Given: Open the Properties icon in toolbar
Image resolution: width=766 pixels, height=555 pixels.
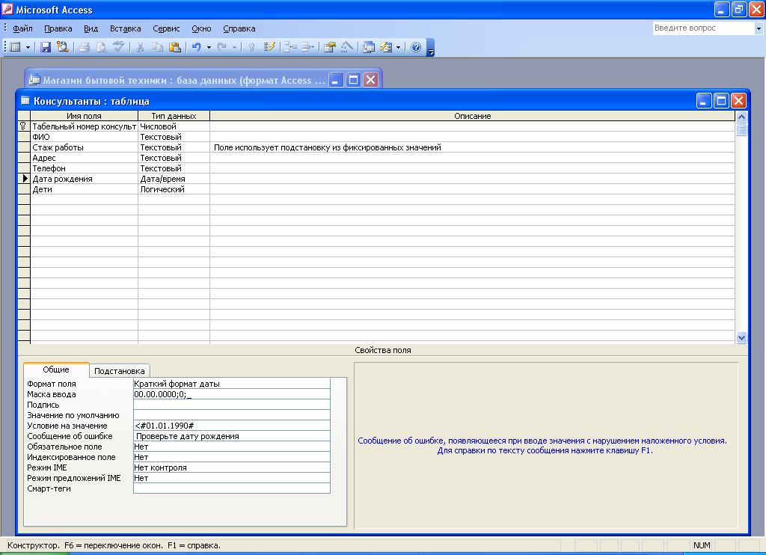Looking at the screenshot, I should (330, 47).
